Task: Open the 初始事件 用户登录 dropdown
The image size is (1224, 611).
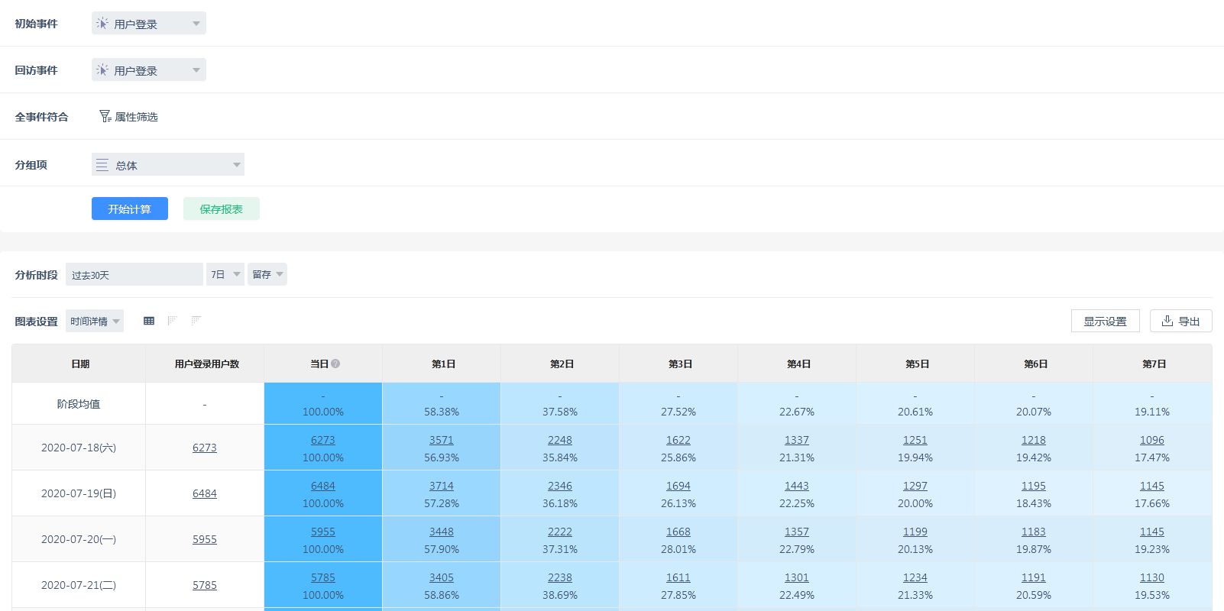Action: (149, 24)
